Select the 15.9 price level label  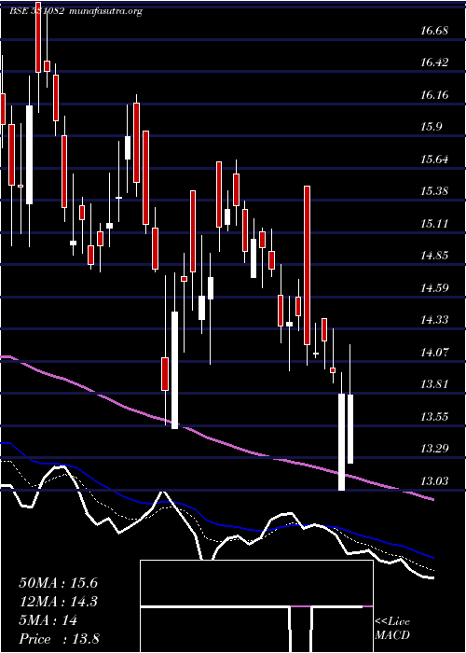coord(431,127)
